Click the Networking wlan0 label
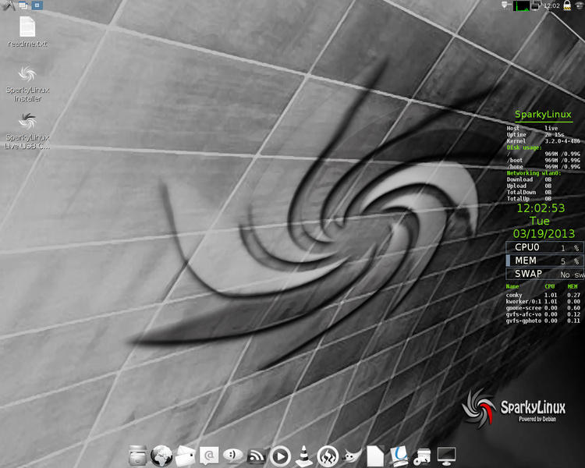The height and width of the screenshot is (468, 585). [x=534, y=173]
